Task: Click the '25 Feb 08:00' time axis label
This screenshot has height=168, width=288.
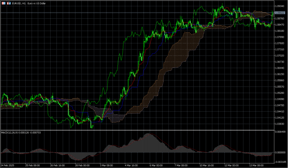Action: tap(33, 165)
